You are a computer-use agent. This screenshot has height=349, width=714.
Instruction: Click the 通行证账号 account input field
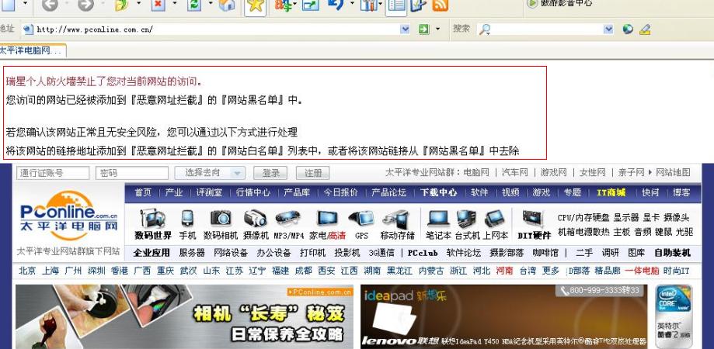pyautogui.click(x=53, y=173)
